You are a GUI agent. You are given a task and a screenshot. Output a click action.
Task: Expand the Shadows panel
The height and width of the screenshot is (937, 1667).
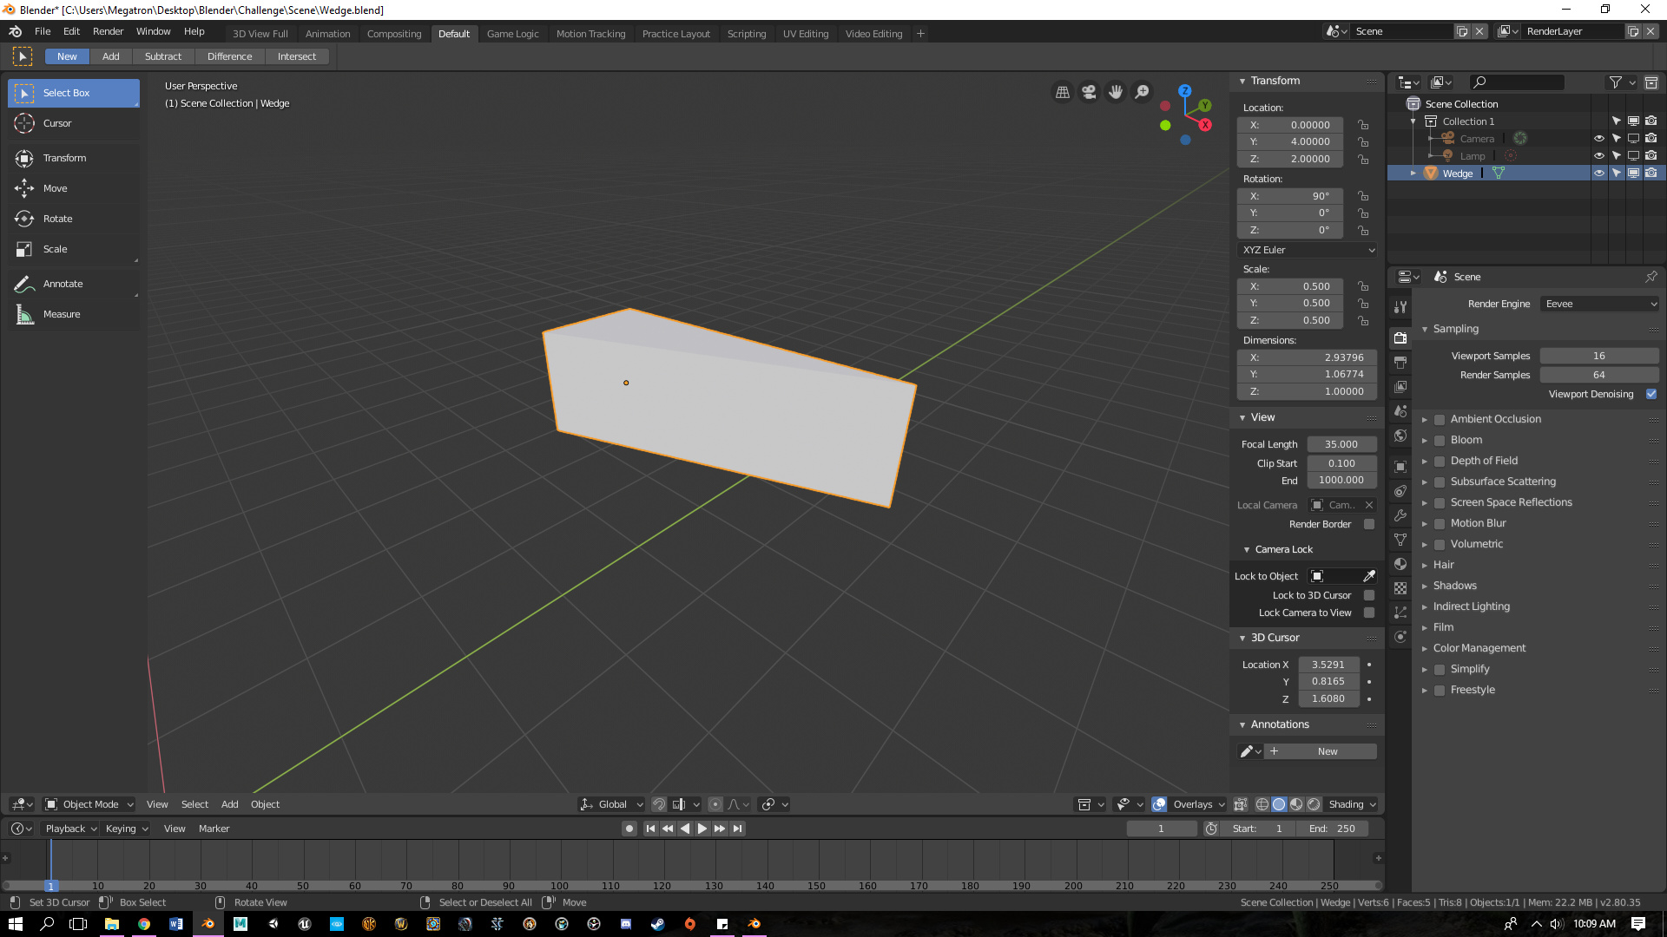click(1454, 586)
